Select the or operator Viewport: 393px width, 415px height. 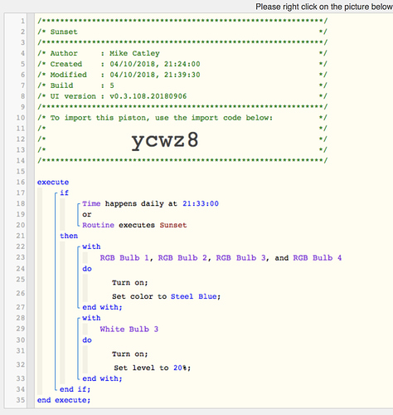87,214
